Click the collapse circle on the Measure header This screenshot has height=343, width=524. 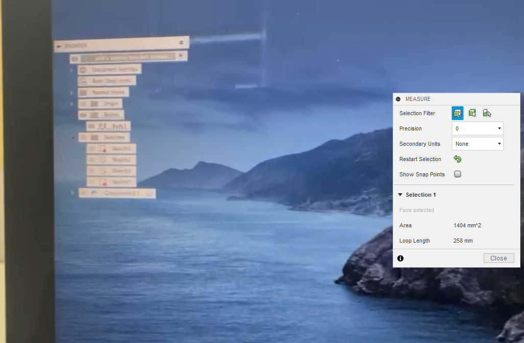pyautogui.click(x=399, y=98)
